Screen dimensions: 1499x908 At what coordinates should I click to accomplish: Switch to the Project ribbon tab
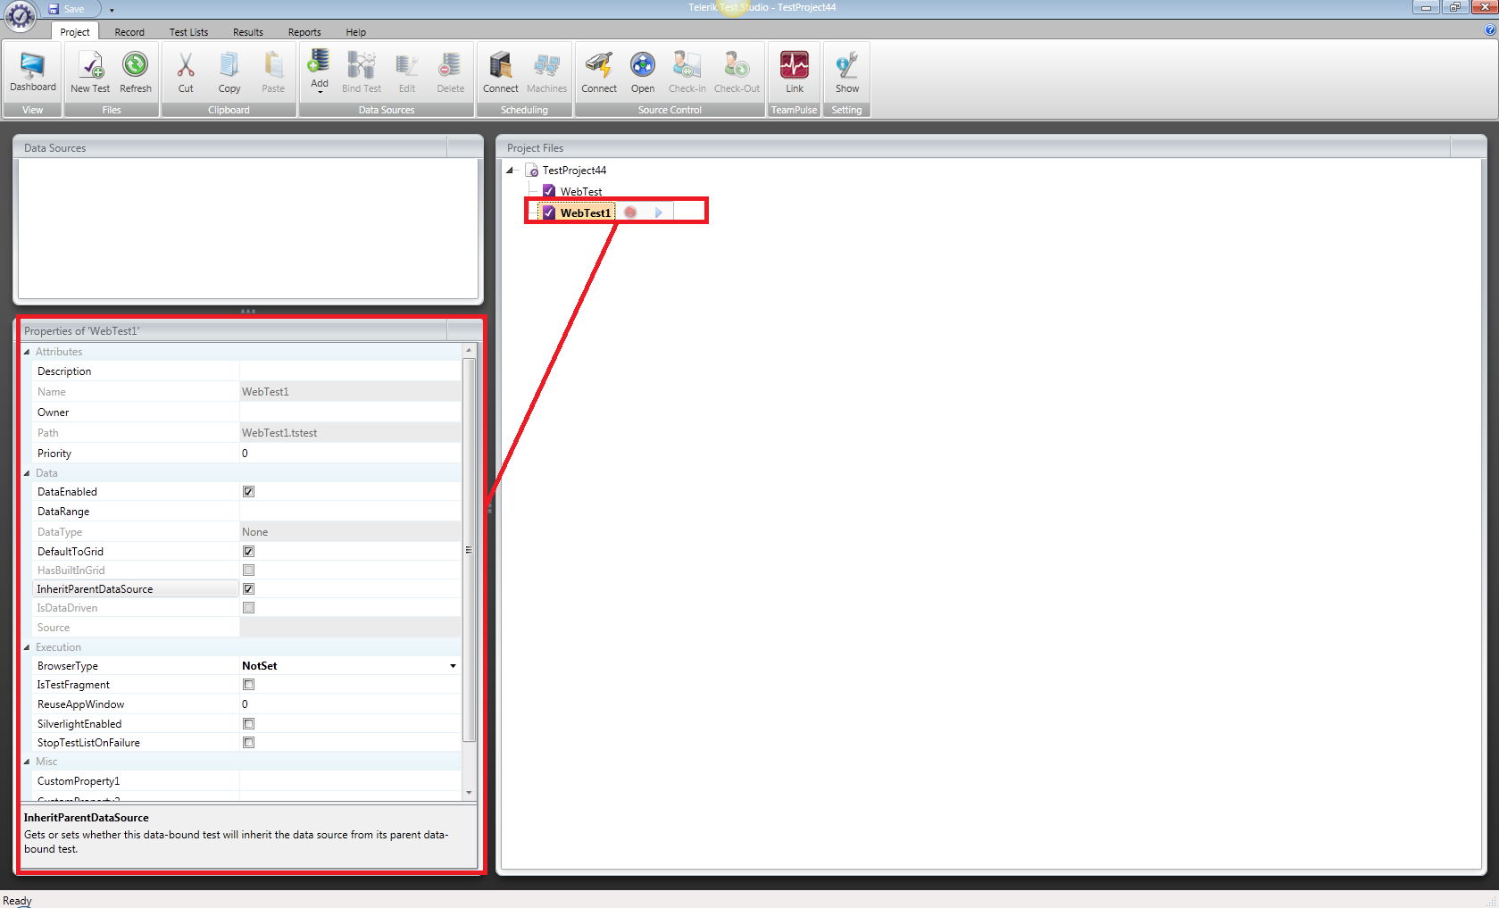(75, 32)
